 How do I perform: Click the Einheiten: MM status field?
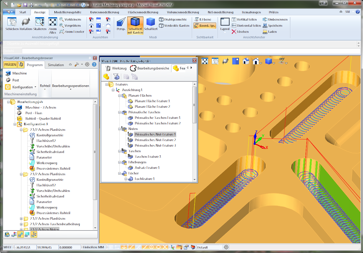click(x=94, y=247)
